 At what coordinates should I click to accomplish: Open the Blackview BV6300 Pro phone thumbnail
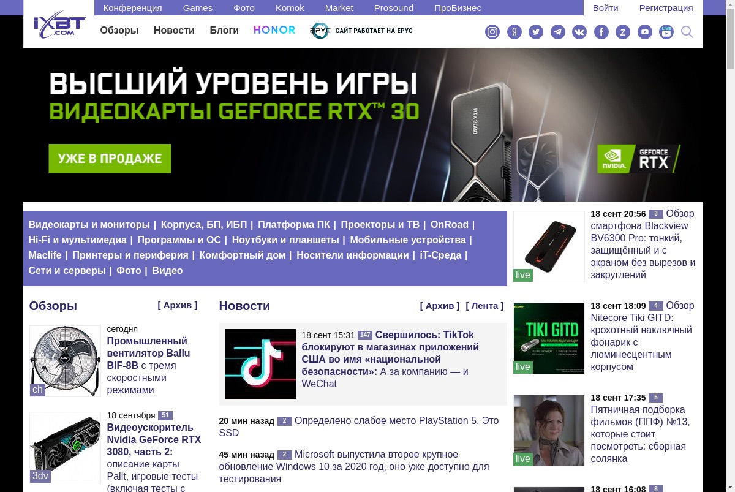(549, 246)
